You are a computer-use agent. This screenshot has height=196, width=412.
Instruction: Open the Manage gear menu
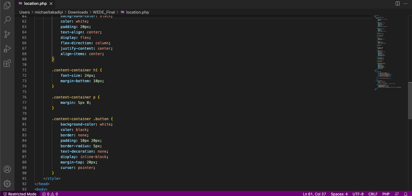7,184
